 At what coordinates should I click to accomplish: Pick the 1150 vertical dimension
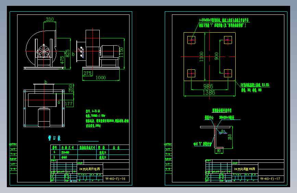pos(121,52)
